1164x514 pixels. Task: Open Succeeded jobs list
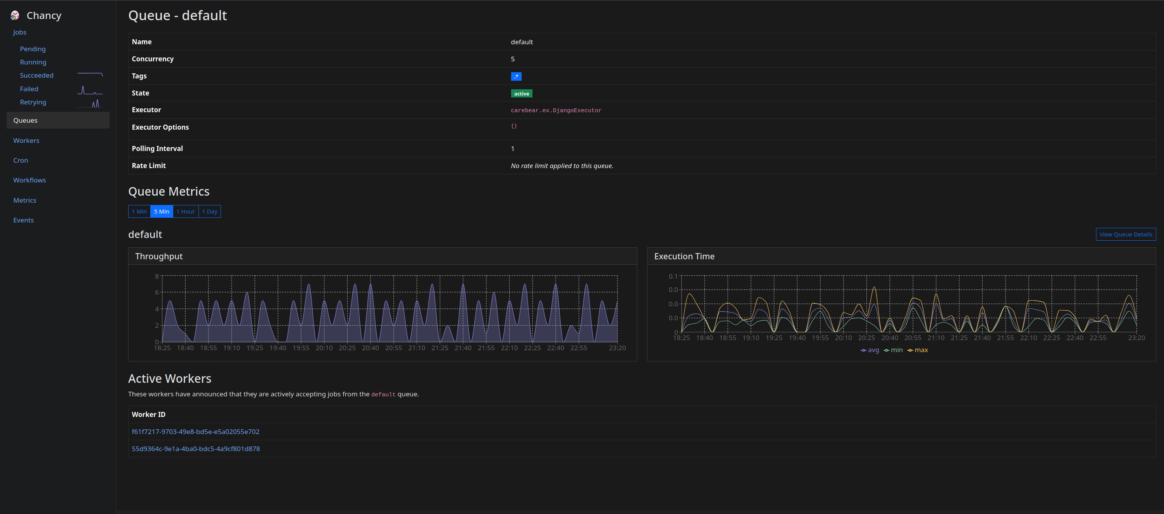pyautogui.click(x=37, y=75)
